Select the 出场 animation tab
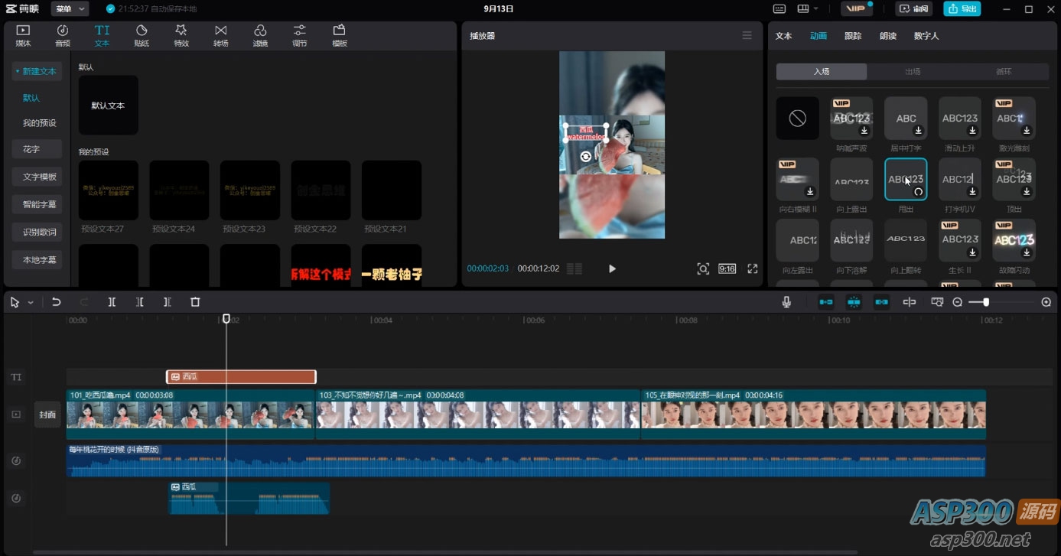Screen dimensions: 1061x556 click(912, 72)
